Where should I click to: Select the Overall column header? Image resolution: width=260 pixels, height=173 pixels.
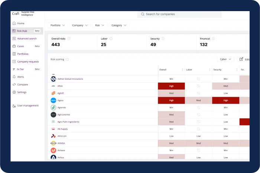click(x=163, y=70)
